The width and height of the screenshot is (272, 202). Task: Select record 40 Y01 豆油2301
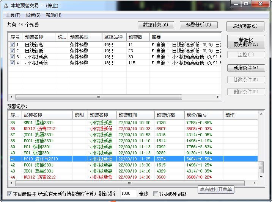pos(134,153)
